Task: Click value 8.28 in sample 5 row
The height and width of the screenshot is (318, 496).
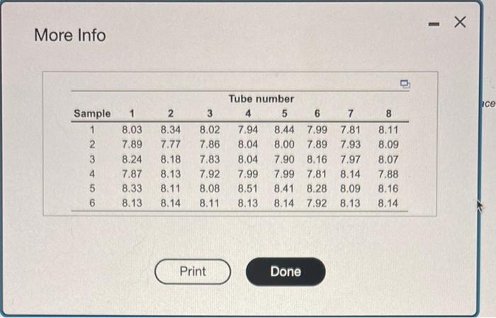Action: point(317,188)
